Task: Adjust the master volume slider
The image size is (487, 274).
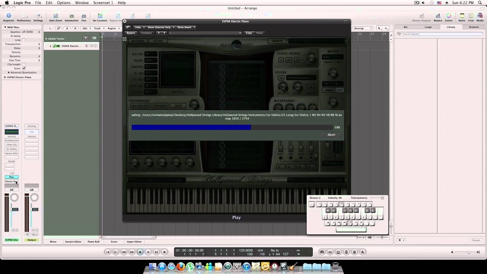Action: coord(469,252)
